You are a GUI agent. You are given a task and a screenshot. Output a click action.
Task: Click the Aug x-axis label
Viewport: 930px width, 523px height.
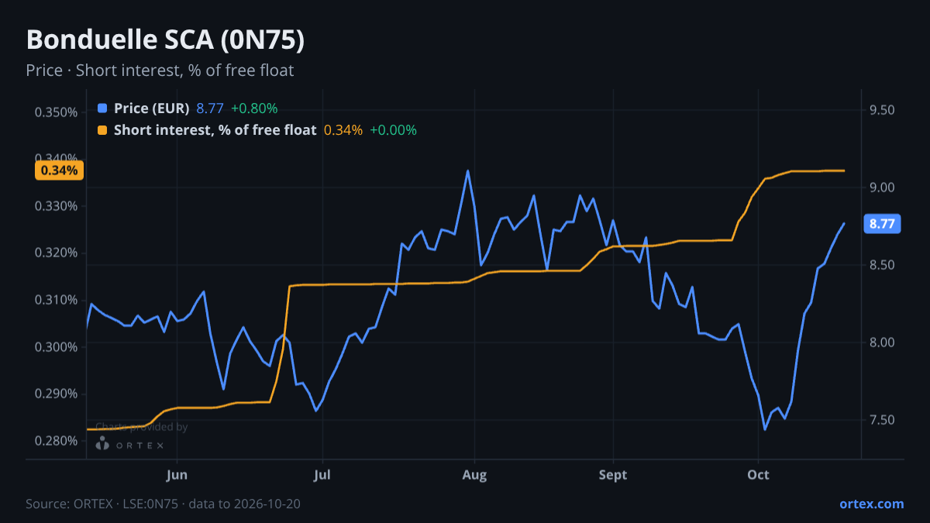pos(474,474)
